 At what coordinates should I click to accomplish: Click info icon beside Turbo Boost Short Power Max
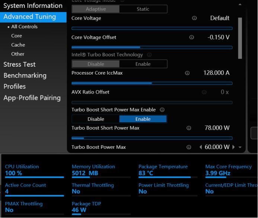189,128
